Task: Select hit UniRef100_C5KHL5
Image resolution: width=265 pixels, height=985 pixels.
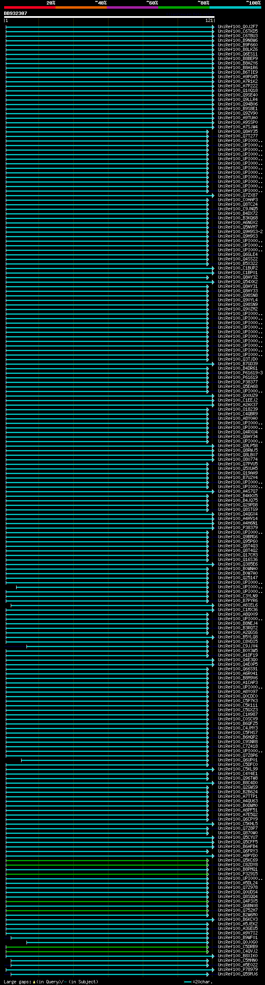Action: pos(238,824)
